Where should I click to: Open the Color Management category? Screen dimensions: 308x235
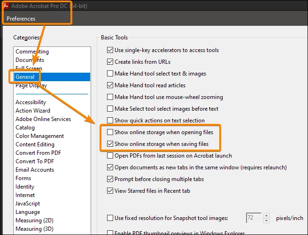coord(40,136)
